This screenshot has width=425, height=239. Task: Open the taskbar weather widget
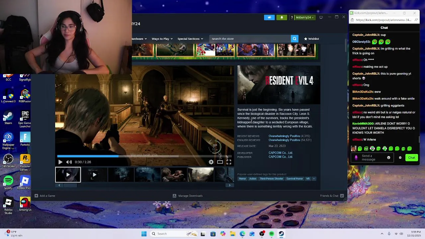[13, 234]
